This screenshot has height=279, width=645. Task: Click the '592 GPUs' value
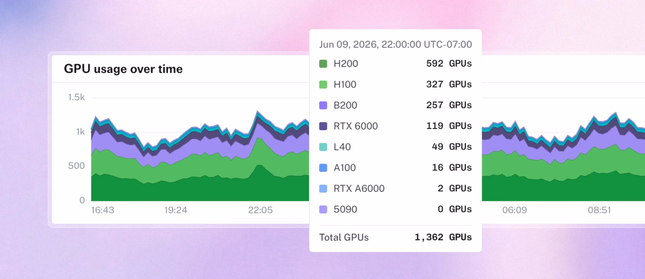tap(449, 64)
